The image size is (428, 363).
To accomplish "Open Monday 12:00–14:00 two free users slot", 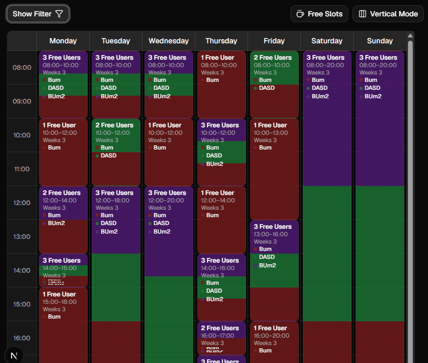I will tap(63, 220).
